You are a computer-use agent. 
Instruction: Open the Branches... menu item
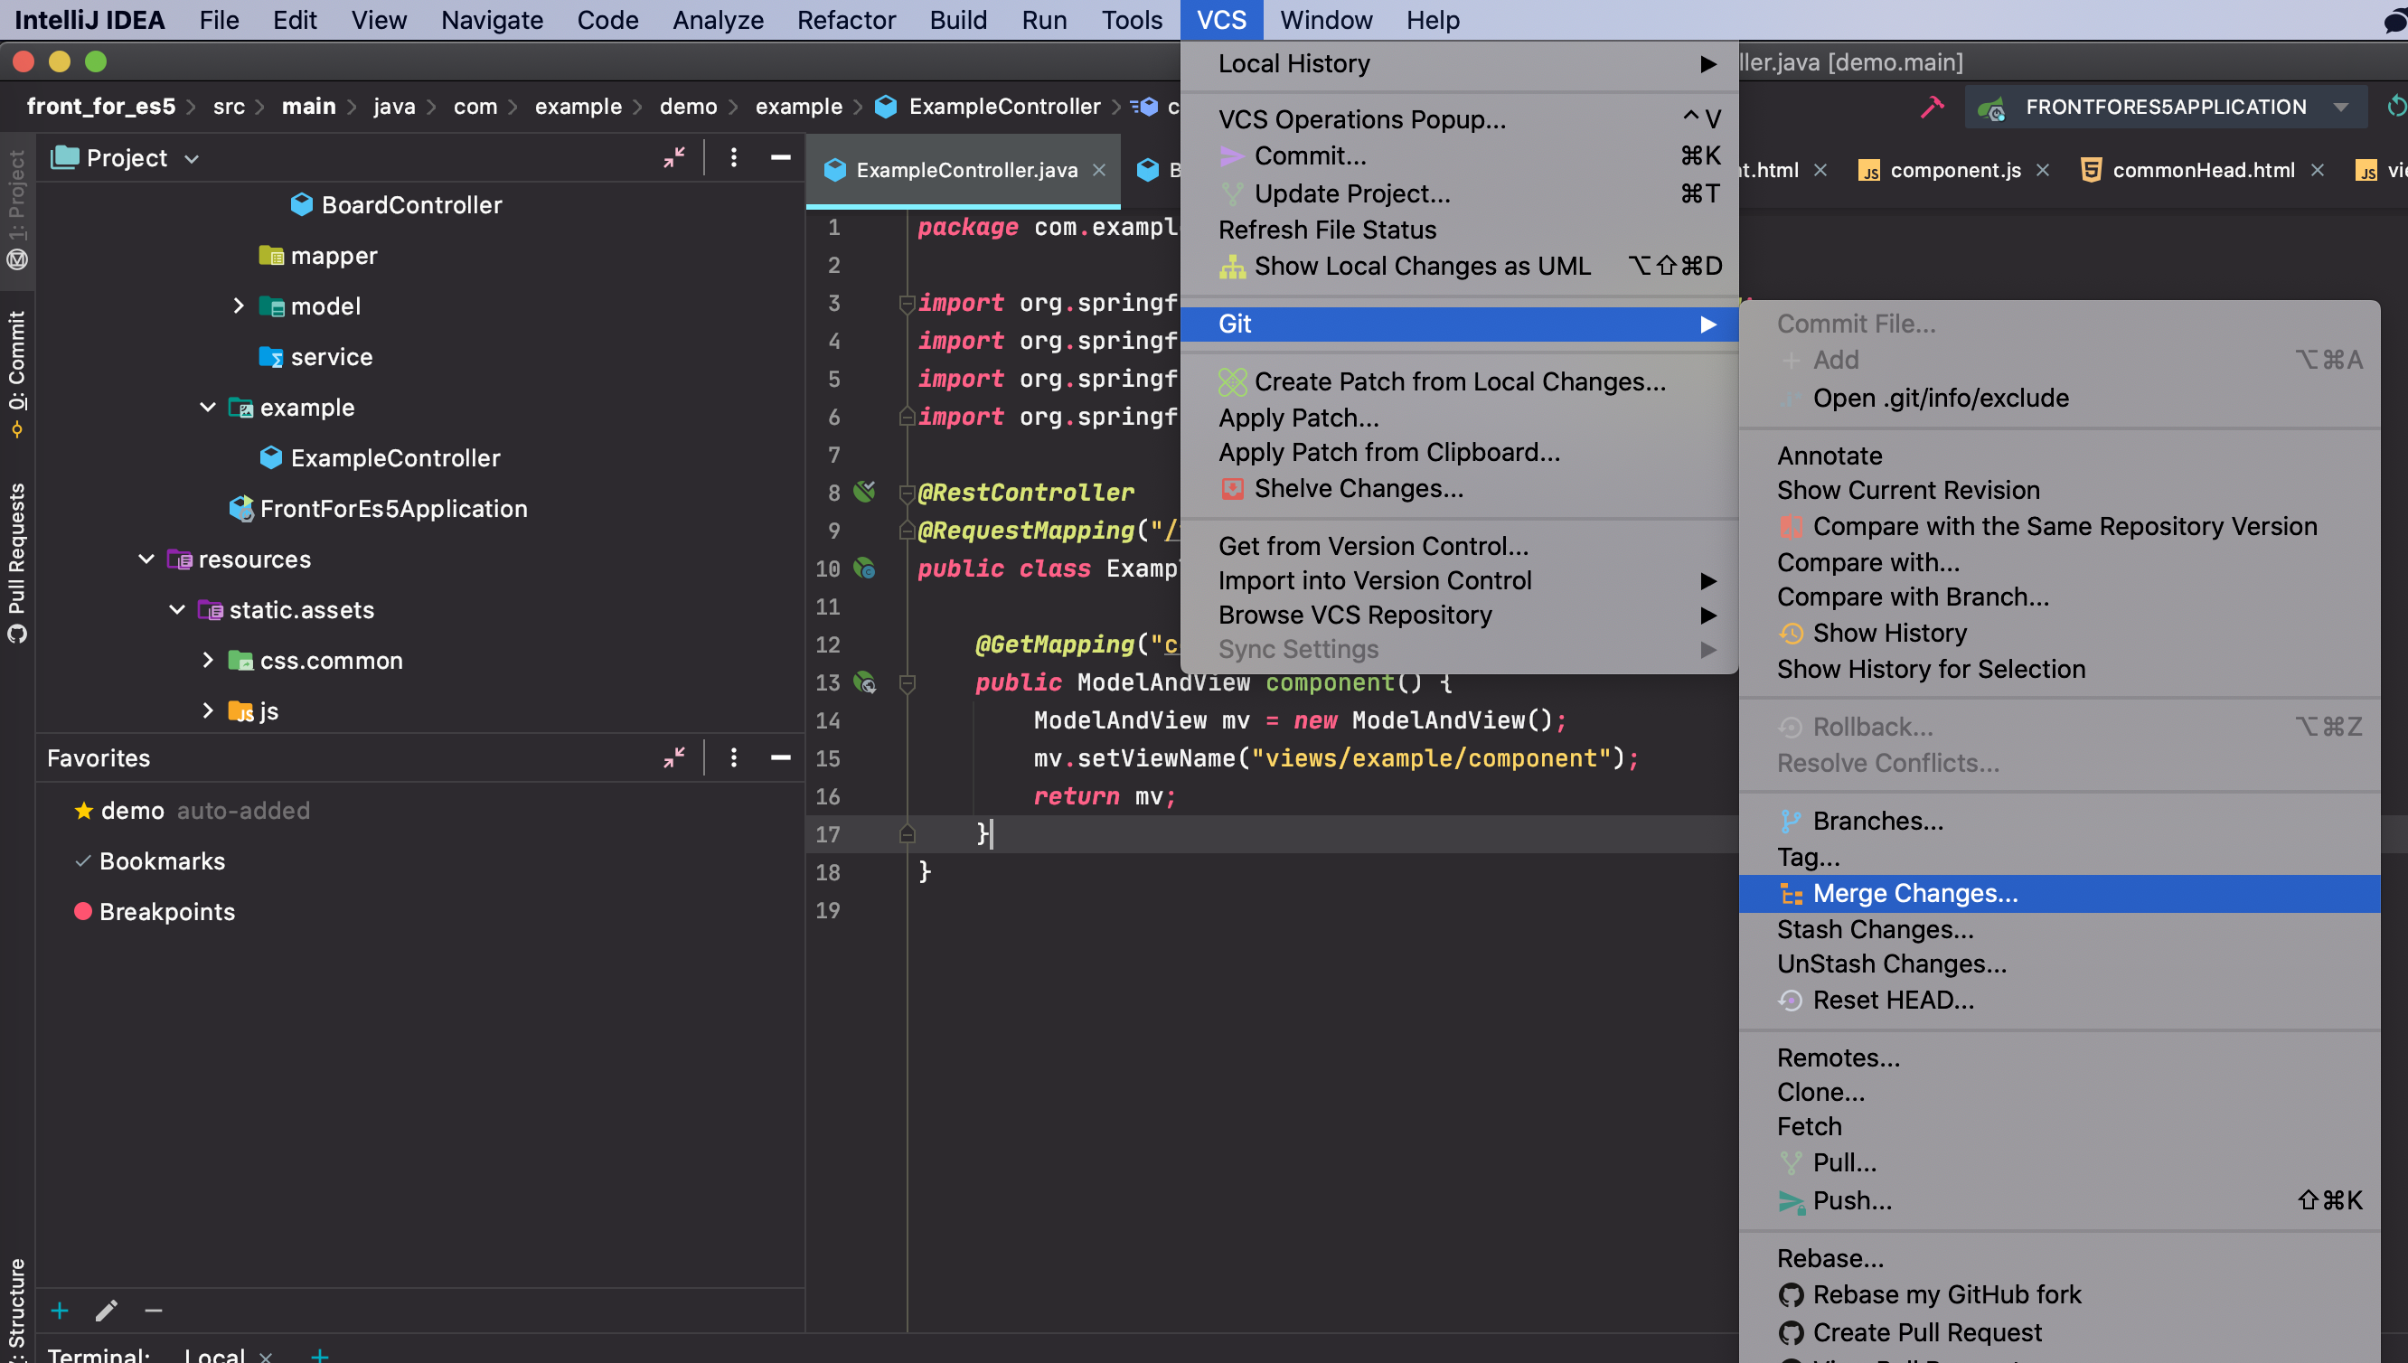click(x=2059, y=820)
